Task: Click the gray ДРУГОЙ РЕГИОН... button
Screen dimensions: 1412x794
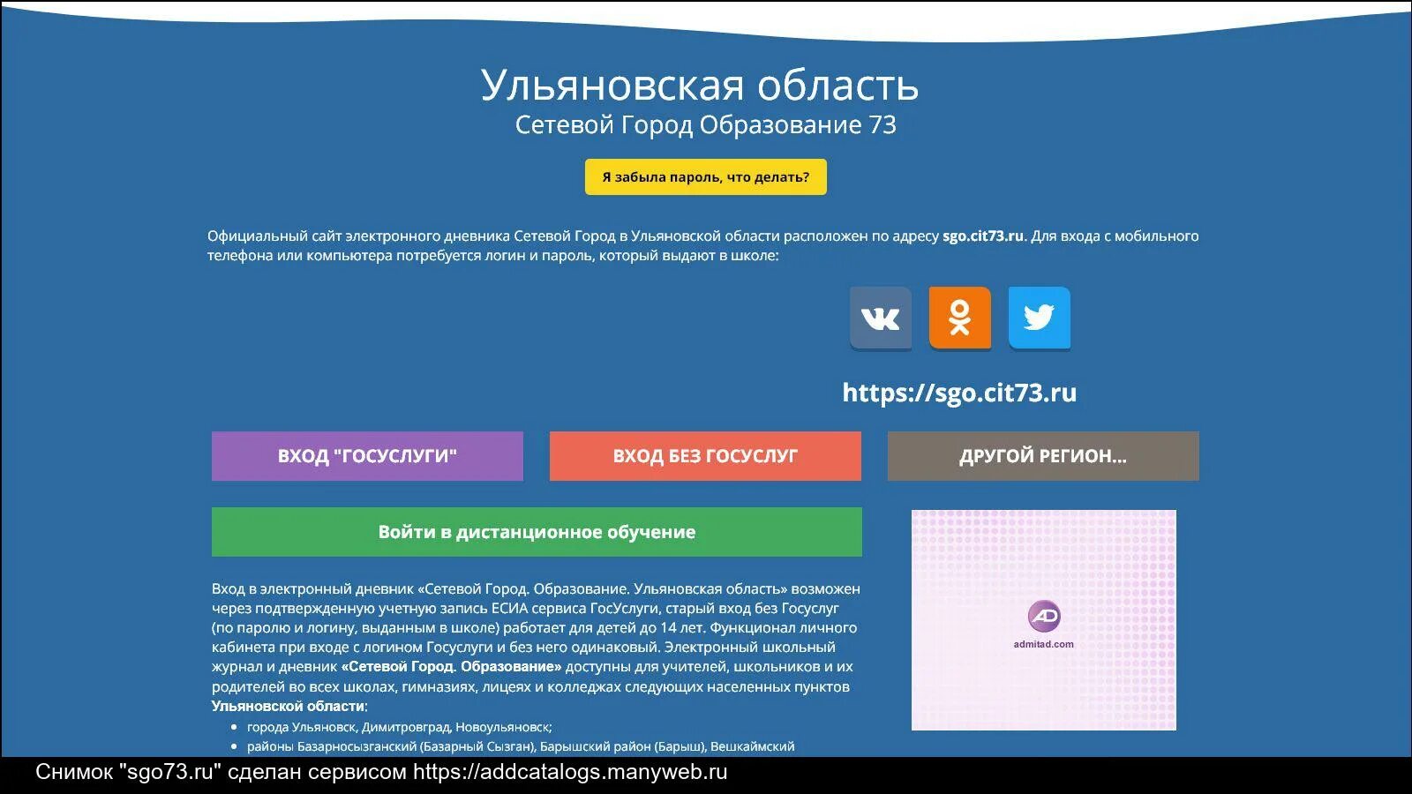Action: coord(1043,456)
